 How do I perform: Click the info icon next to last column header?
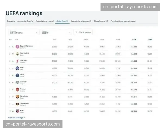(151, 40)
